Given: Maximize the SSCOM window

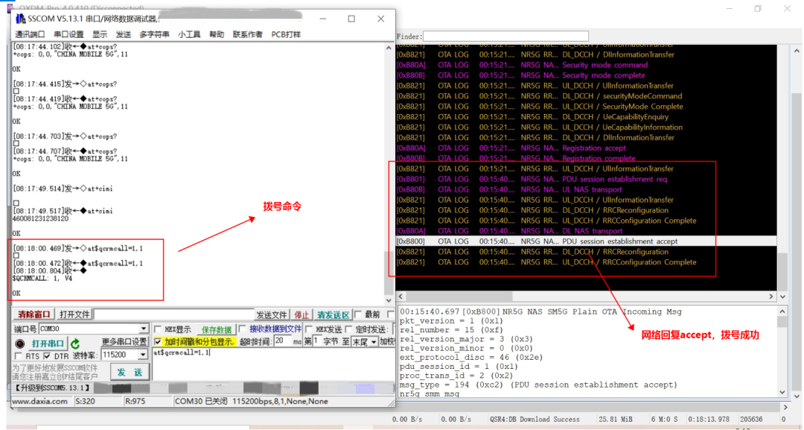Looking at the screenshot, I should click(351, 19).
